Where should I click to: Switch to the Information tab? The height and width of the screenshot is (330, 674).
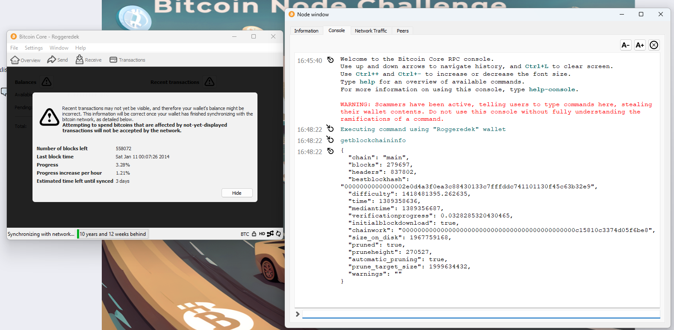pos(306,31)
